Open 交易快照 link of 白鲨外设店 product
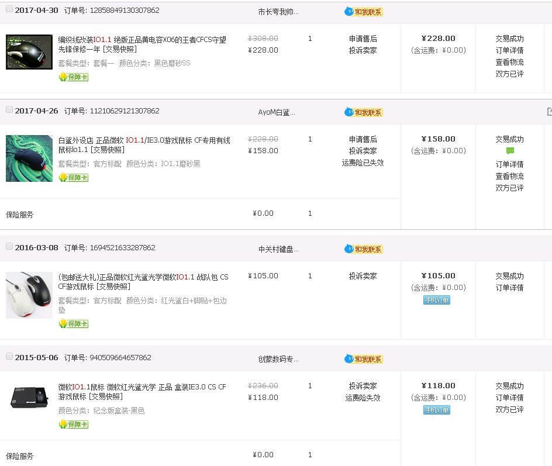Screen dimensions: 552x466 (108, 150)
